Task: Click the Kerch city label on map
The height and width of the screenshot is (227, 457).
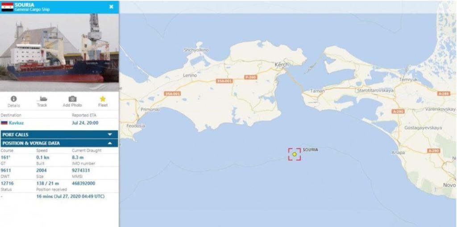Action: coord(282,64)
